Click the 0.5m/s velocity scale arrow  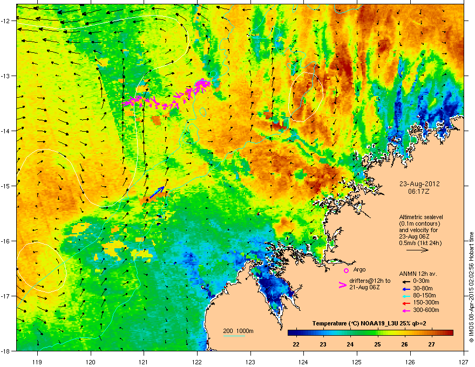(417, 250)
